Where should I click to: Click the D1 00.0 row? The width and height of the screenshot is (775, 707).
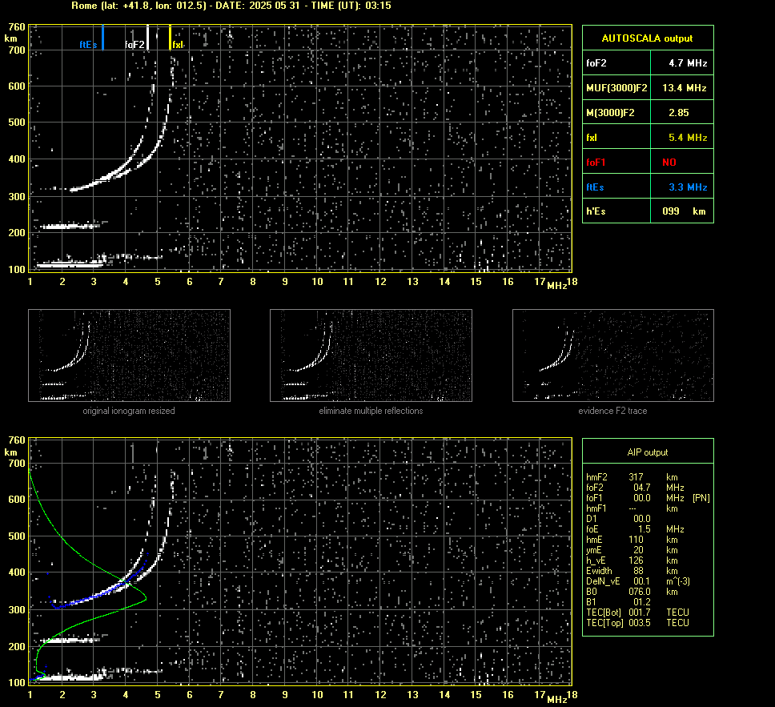point(618,519)
